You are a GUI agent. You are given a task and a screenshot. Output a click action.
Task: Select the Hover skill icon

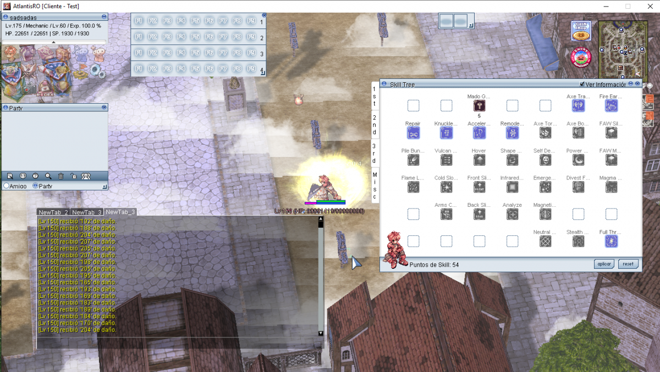(x=479, y=160)
